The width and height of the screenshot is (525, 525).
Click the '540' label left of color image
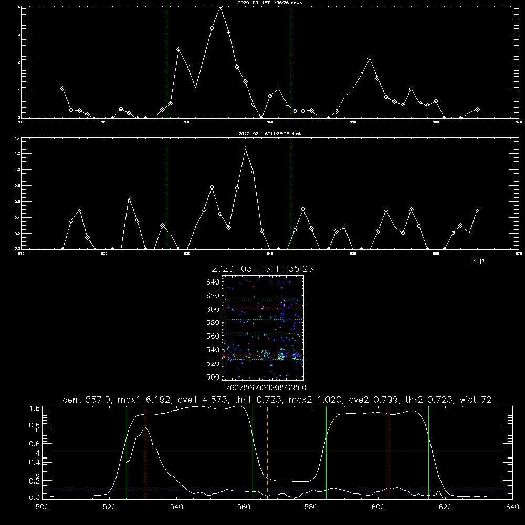pyautogui.click(x=213, y=350)
